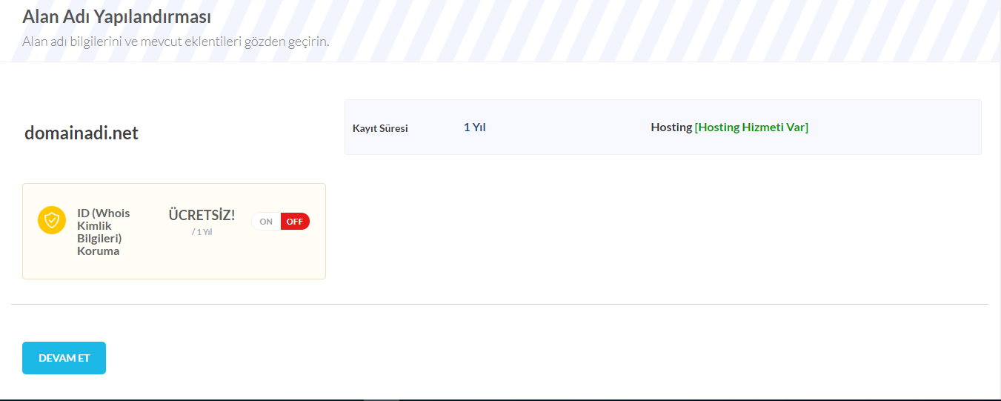Click the '/ 1 Yıl' text under price
Image resolution: width=1001 pixels, height=401 pixels.
click(202, 232)
